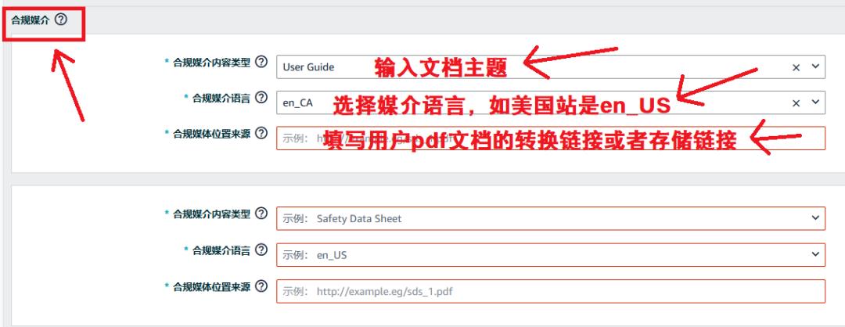Expand the User Guide dropdown chevron

814,66
